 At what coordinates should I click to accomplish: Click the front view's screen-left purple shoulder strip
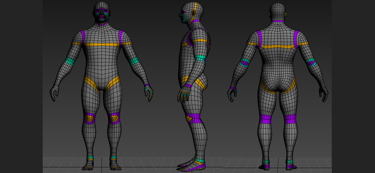[82, 37]
